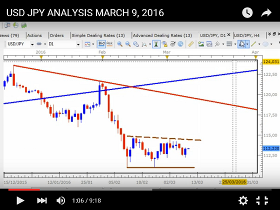Open the Orders tab
280x210 pixels.
[56, 35]
